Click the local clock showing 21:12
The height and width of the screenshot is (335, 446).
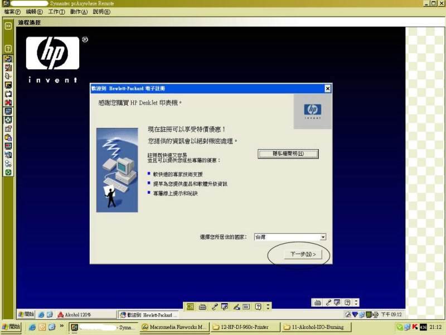click(435, 327)
